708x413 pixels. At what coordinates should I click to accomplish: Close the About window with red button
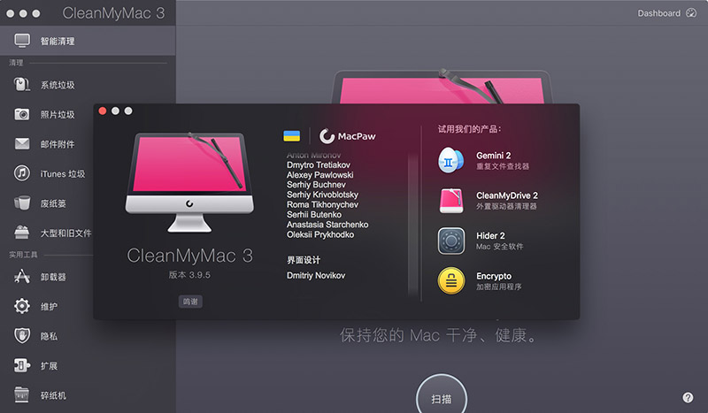(x=103, y=111)
